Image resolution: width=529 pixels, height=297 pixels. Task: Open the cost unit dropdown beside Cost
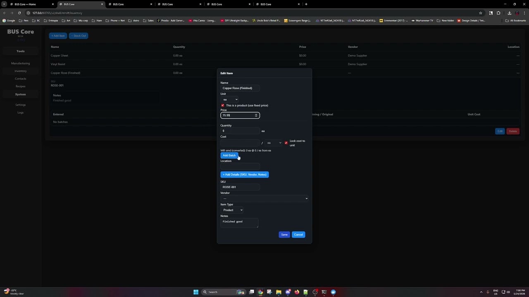(x=273, y=143)
